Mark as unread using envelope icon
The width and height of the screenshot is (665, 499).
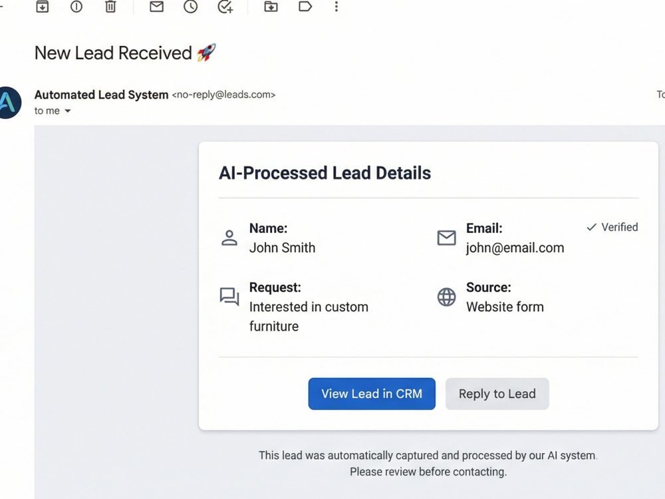(156, 7)
